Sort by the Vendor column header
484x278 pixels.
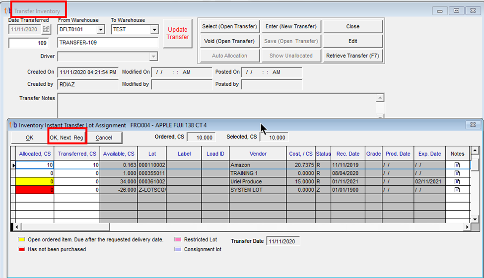tap(258, 154)
